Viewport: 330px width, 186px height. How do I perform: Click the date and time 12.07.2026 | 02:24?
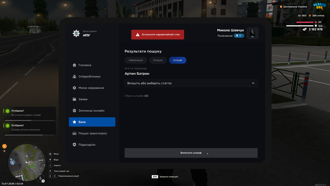coord(12,184)
